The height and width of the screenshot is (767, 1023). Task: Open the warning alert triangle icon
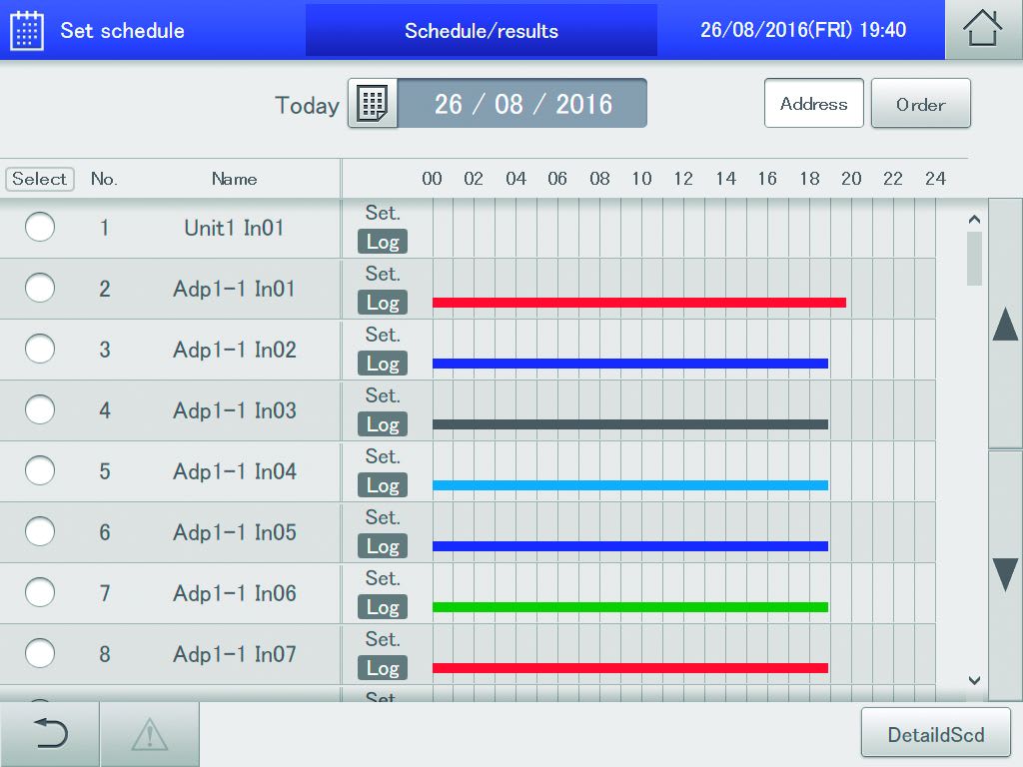click(149, 735)
